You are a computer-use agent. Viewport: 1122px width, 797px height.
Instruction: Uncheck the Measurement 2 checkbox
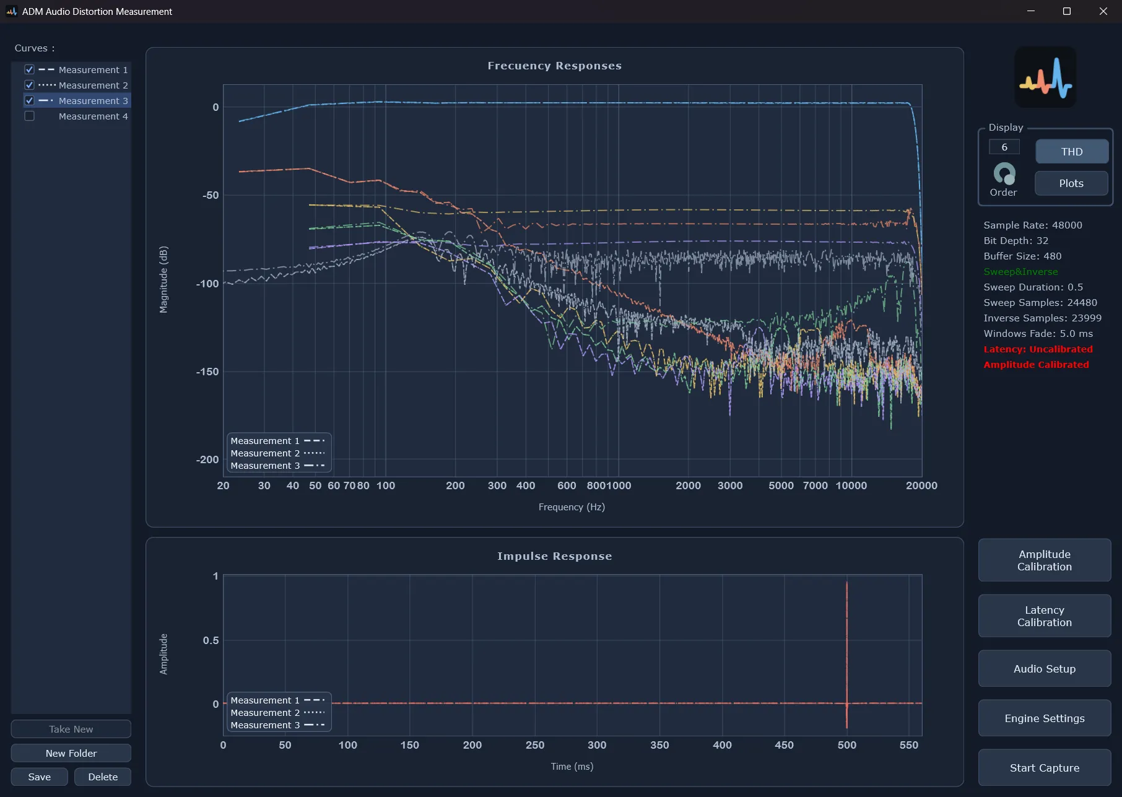(29, 85)
